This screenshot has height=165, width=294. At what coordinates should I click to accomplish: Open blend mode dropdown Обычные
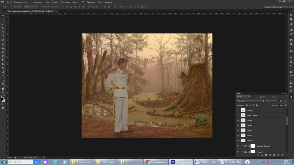click(x=250, y=101)
